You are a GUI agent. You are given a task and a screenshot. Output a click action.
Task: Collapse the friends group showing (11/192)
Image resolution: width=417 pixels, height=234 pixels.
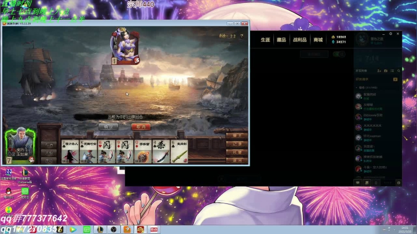click(367, 87)
